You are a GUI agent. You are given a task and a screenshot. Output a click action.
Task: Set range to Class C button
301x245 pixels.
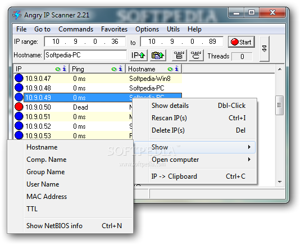[196, 55]
